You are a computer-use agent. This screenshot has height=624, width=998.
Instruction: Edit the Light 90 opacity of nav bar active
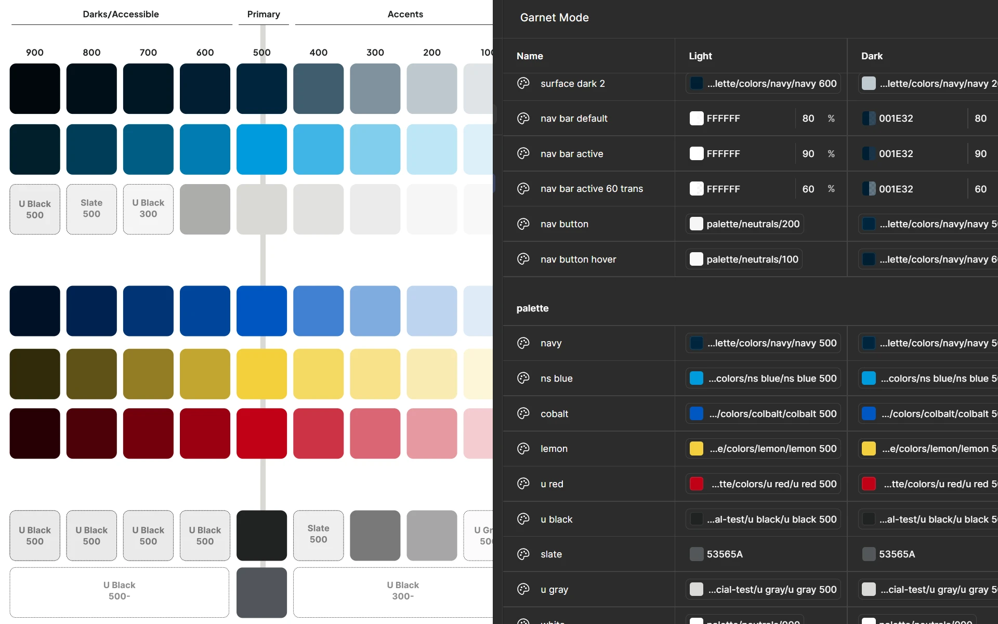[x=808, y=154]
